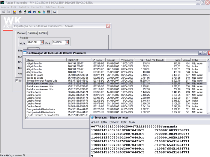
Task: Click the Vencimento column header
Action: tap(127, 60)
